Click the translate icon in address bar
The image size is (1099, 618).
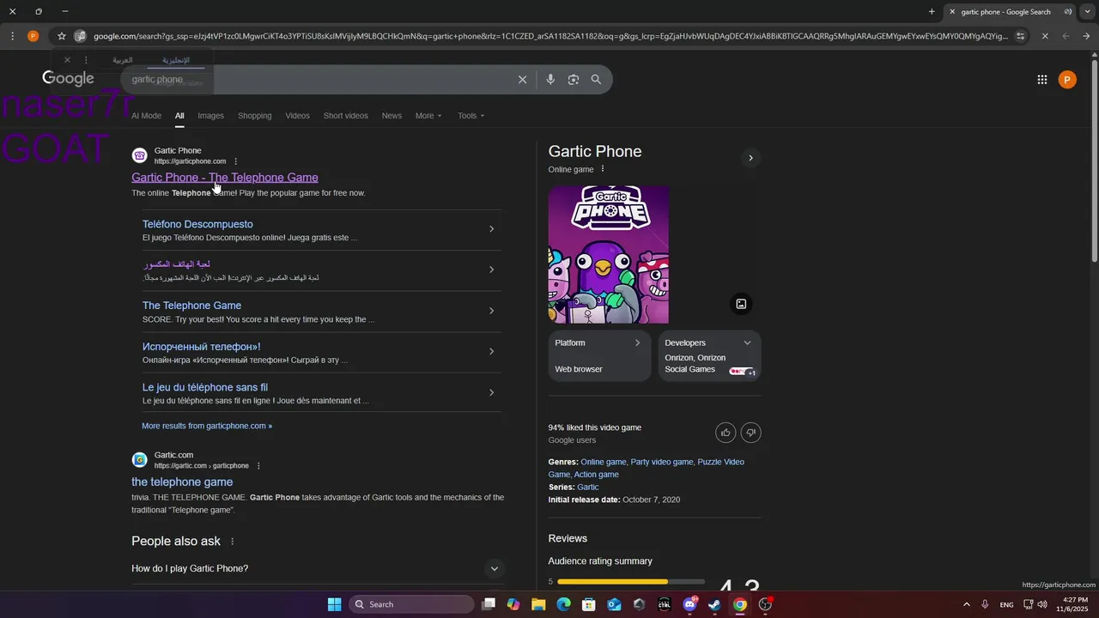80,36
